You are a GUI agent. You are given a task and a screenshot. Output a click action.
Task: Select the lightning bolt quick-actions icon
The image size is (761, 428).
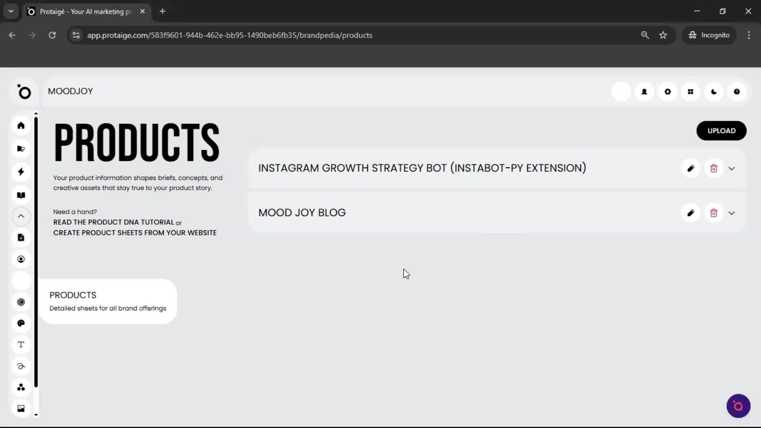click(x=21, y=172)
